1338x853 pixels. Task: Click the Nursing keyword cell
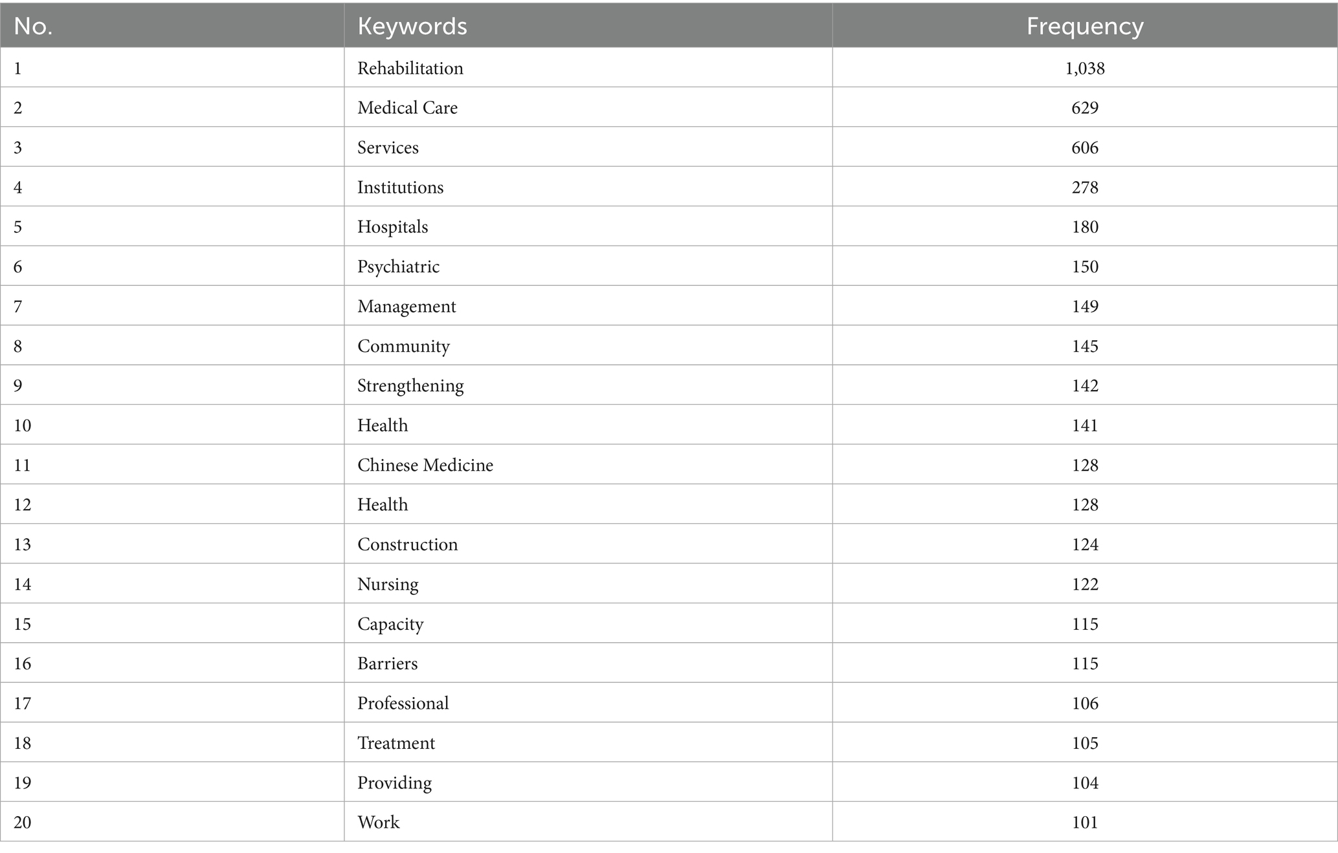(x=388, y=584)
